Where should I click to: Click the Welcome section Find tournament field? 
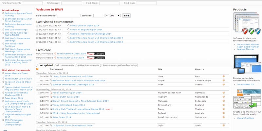68,15
